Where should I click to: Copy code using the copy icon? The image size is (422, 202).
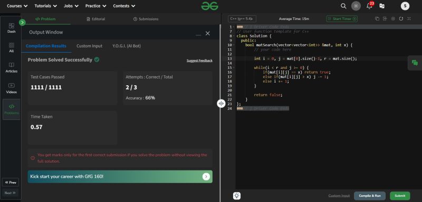click(x=377, y=19)
